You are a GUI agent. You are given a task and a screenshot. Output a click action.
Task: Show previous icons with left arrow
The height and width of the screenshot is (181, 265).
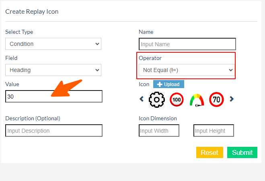tap(142, 99)
